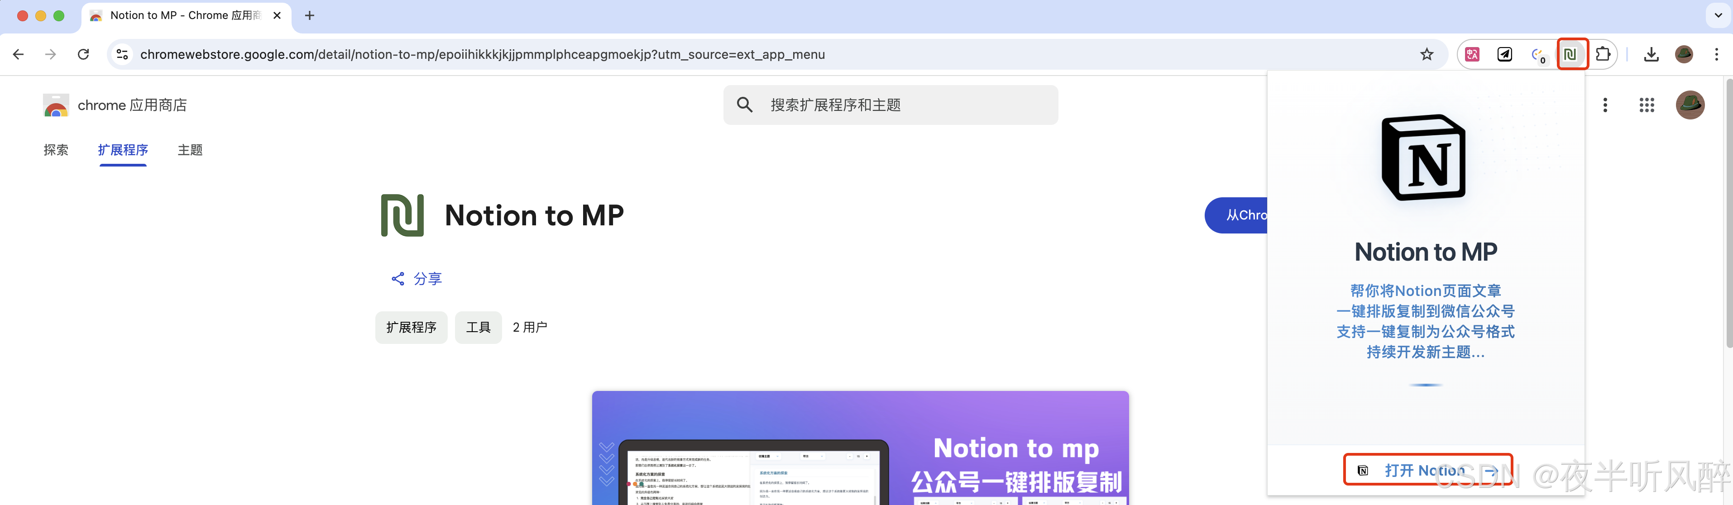Open the Notion to MP extension icon
This screenshot has height=505, width=1733.
1570,54
